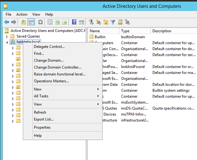The width and height of the screenshot is (197, 160).
Task: Open the Help menu in the menu bar
Action: (x=49, y=14)
